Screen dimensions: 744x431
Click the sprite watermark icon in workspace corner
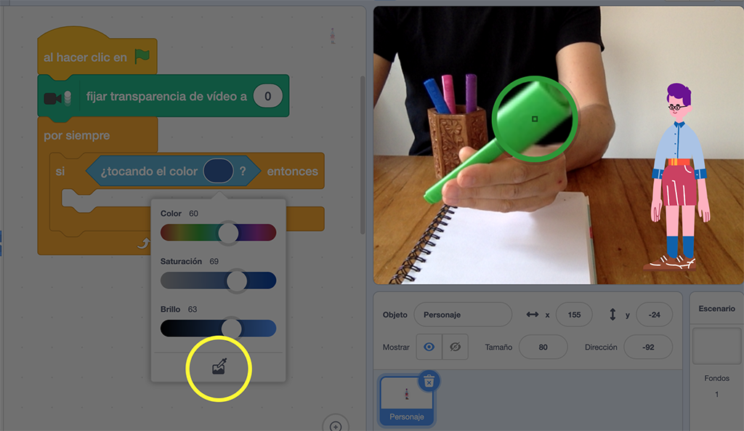(333, 36)
